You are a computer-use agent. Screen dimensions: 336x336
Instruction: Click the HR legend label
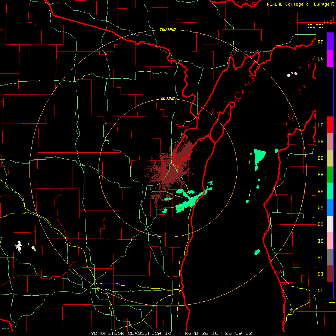coord(320,175)
